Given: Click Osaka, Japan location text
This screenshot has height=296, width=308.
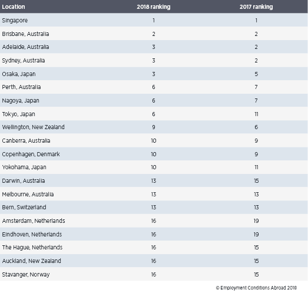Looking at the screenshot, I should pos(19,74).
